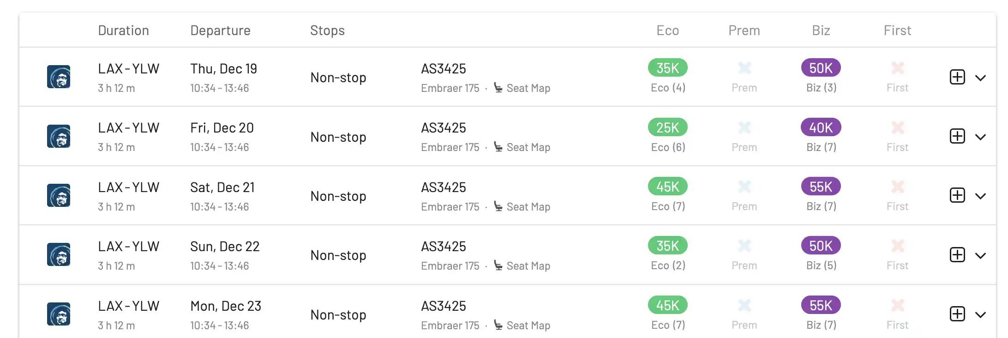Image resolution: width=1008 pixels, height=338 pixels.
Task: Click the plus icon for Thu, Dec 19 flight
Action: (957, 77)
